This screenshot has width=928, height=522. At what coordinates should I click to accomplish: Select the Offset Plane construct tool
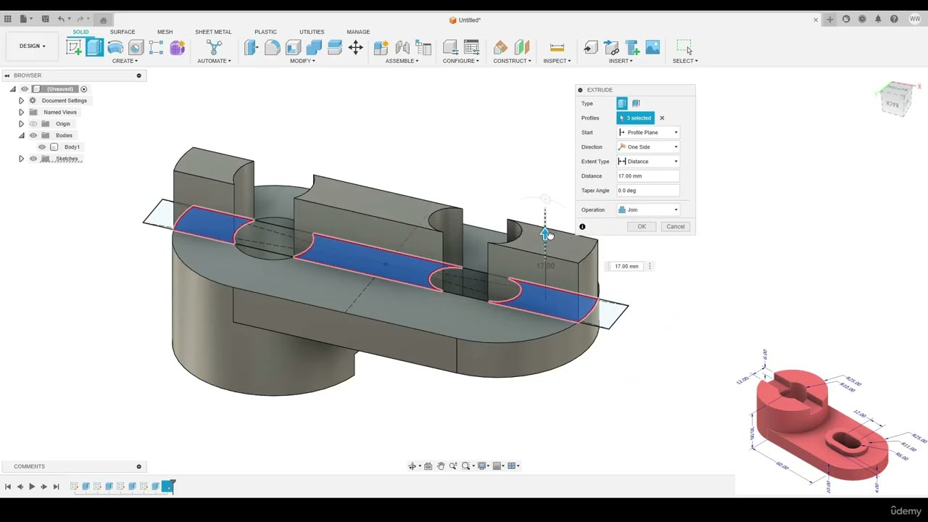coord(501,48)
